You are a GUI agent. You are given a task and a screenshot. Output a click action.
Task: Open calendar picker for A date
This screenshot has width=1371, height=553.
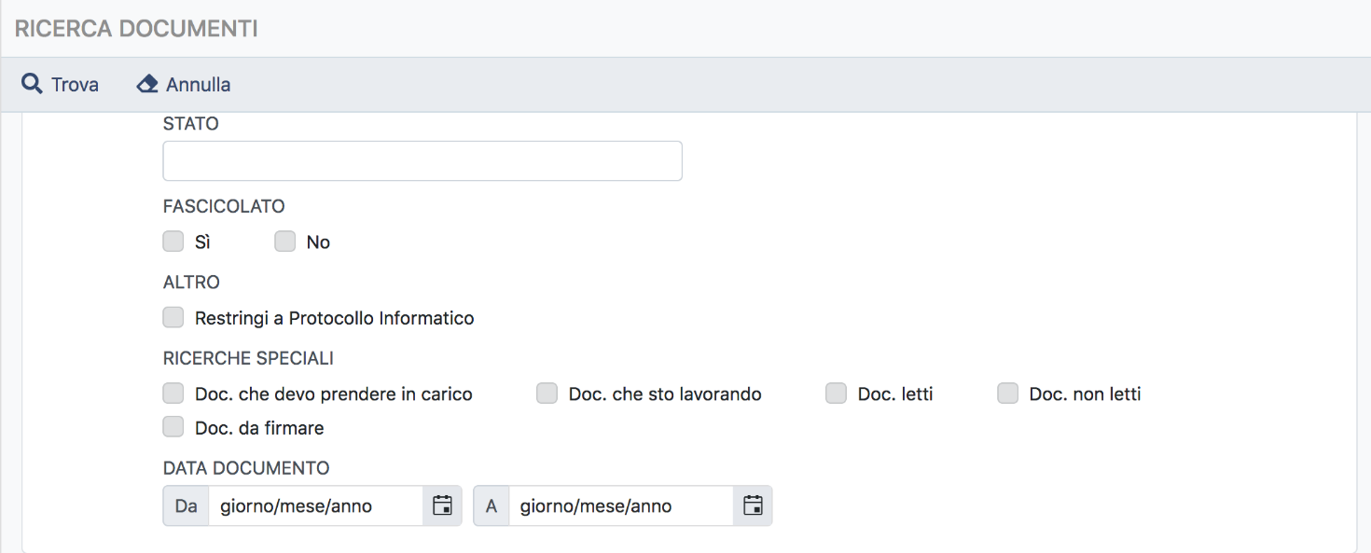(x=753, y=505)
